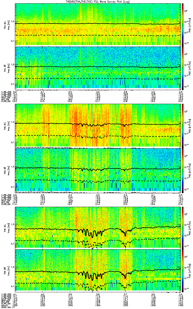Click the 1220 time tick label

tap(43, 305)
